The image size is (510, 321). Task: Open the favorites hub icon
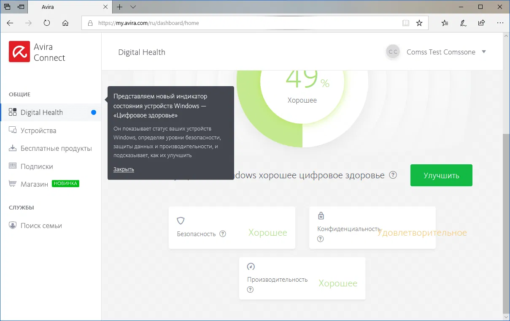coord(445,23)
